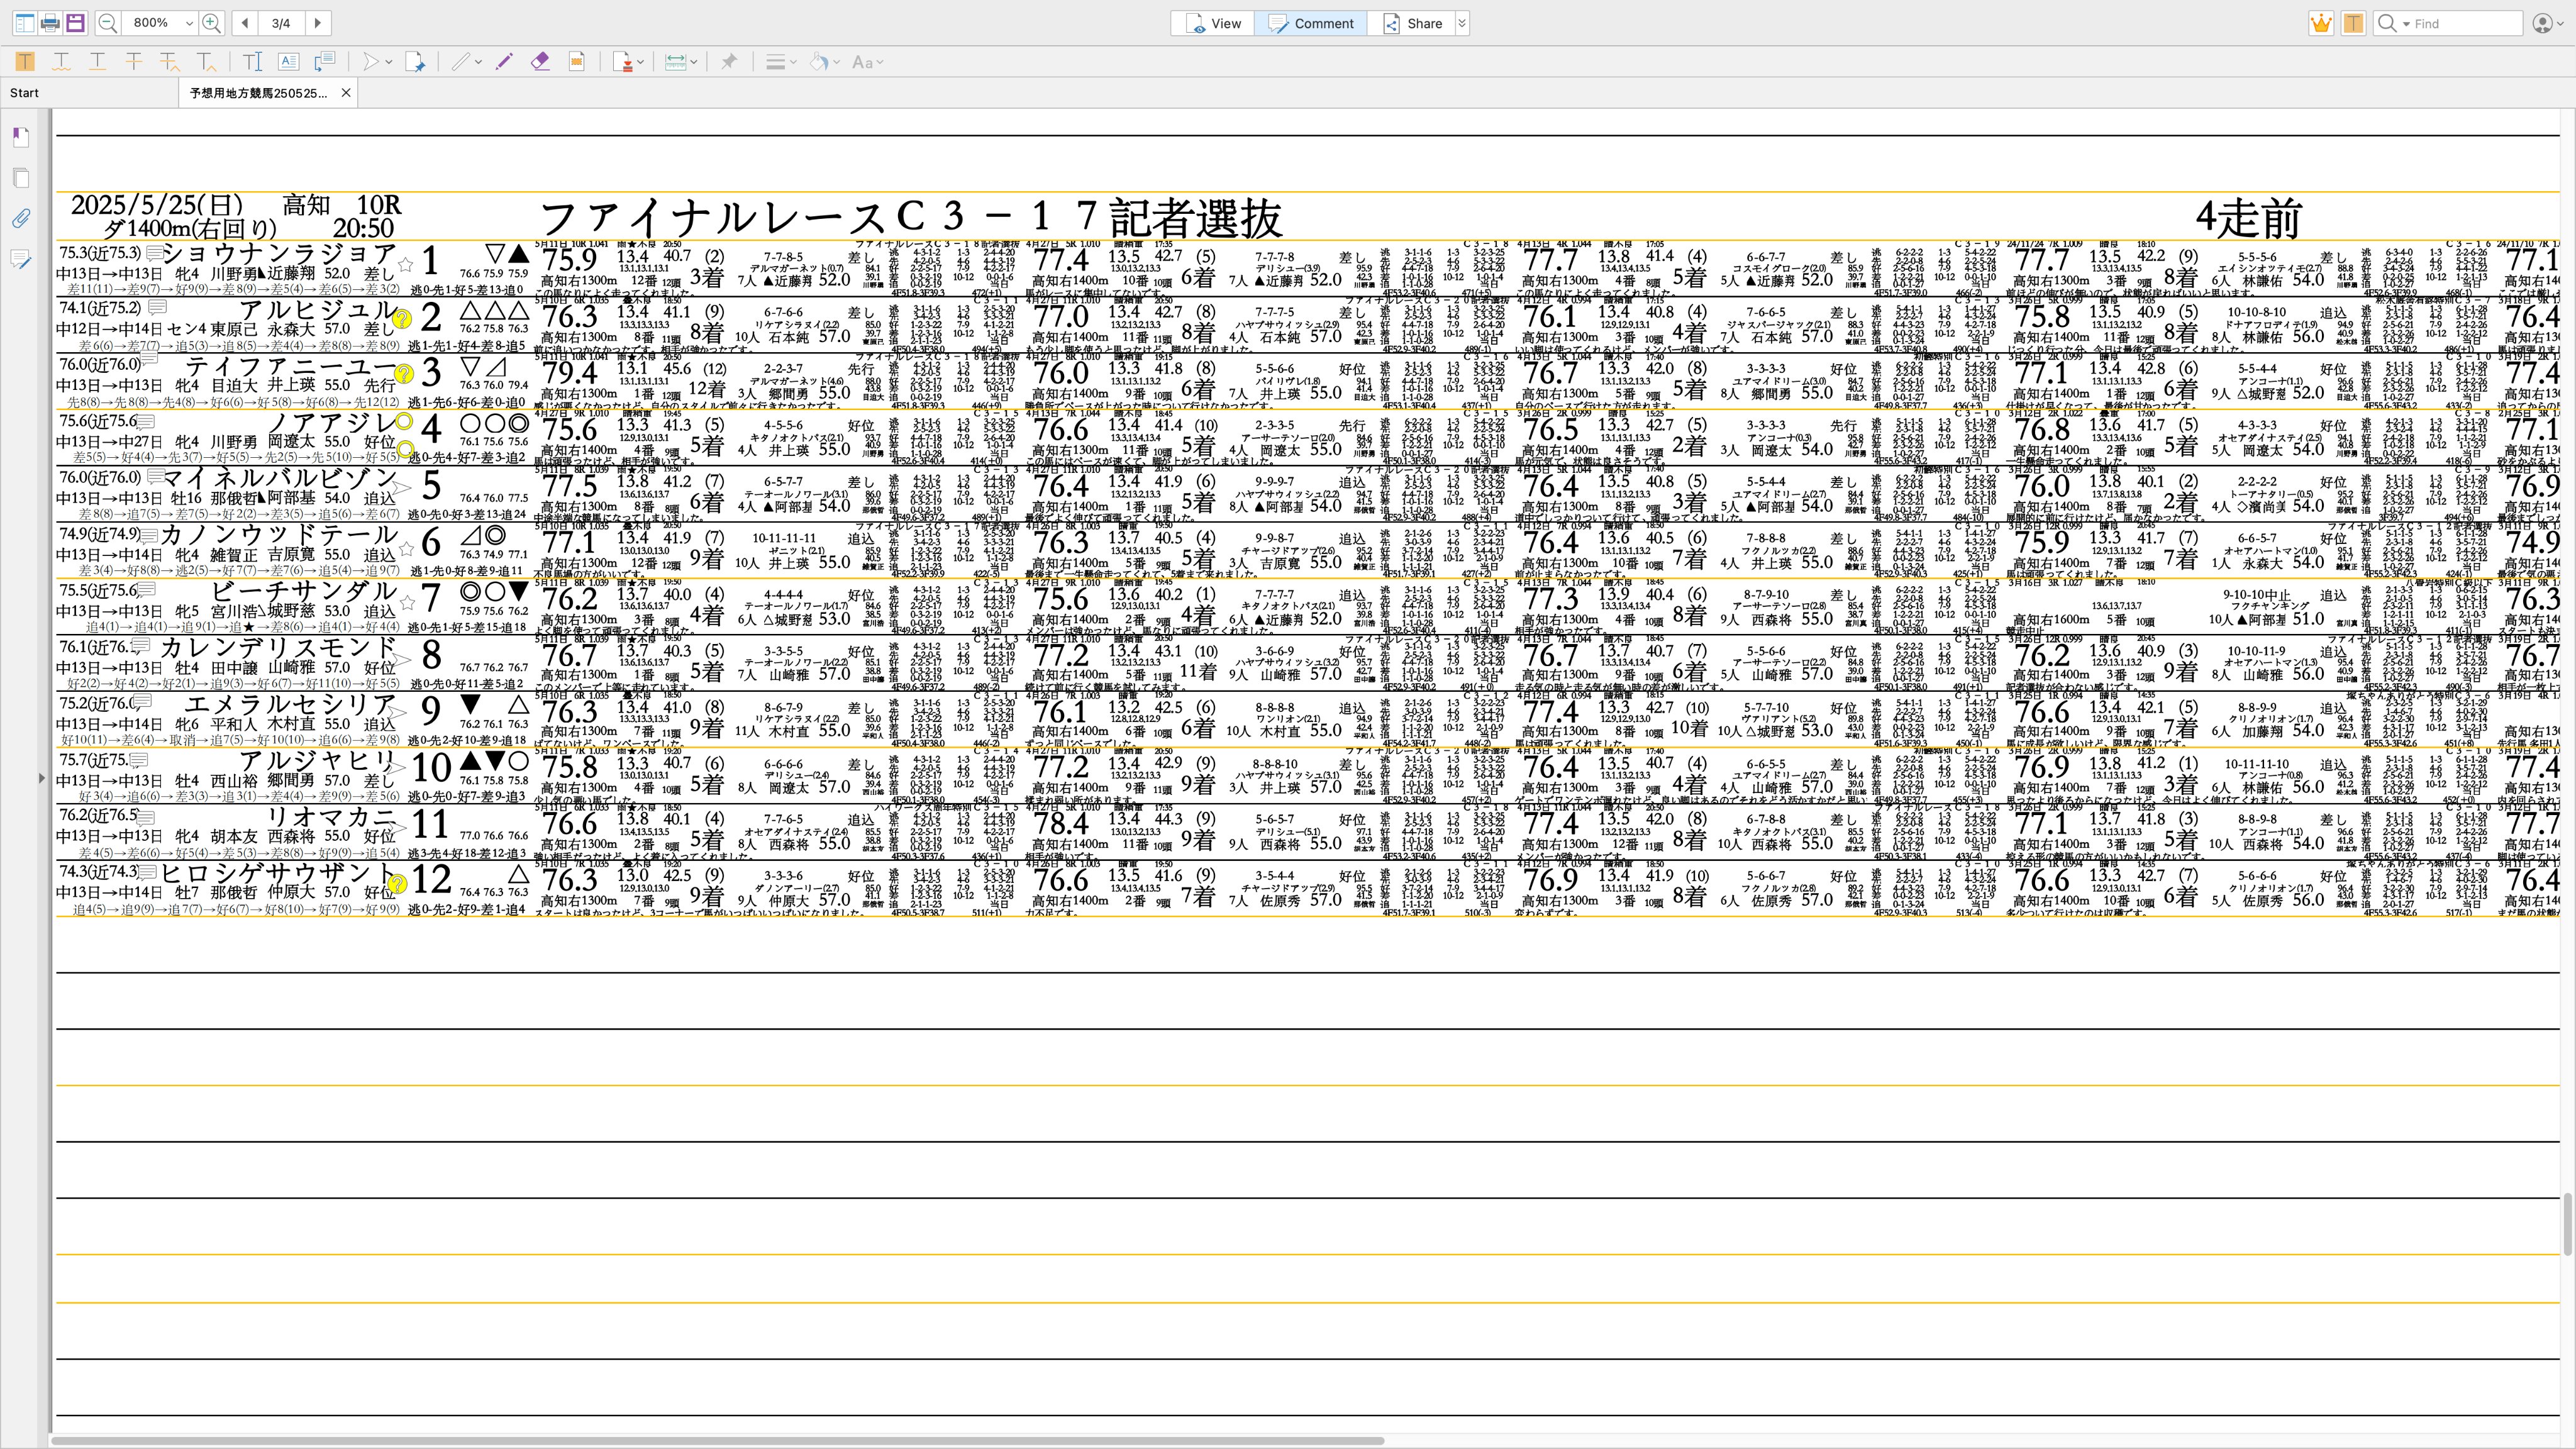Switch to Comment mode
The width and height of the screenshot is (2576, 1449).
tap(1311, 23)
